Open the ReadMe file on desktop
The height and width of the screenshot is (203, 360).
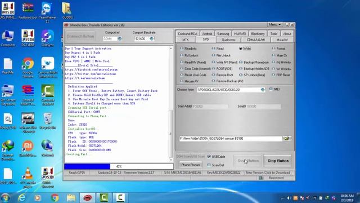pyautogui.click(x=8, y=66)
